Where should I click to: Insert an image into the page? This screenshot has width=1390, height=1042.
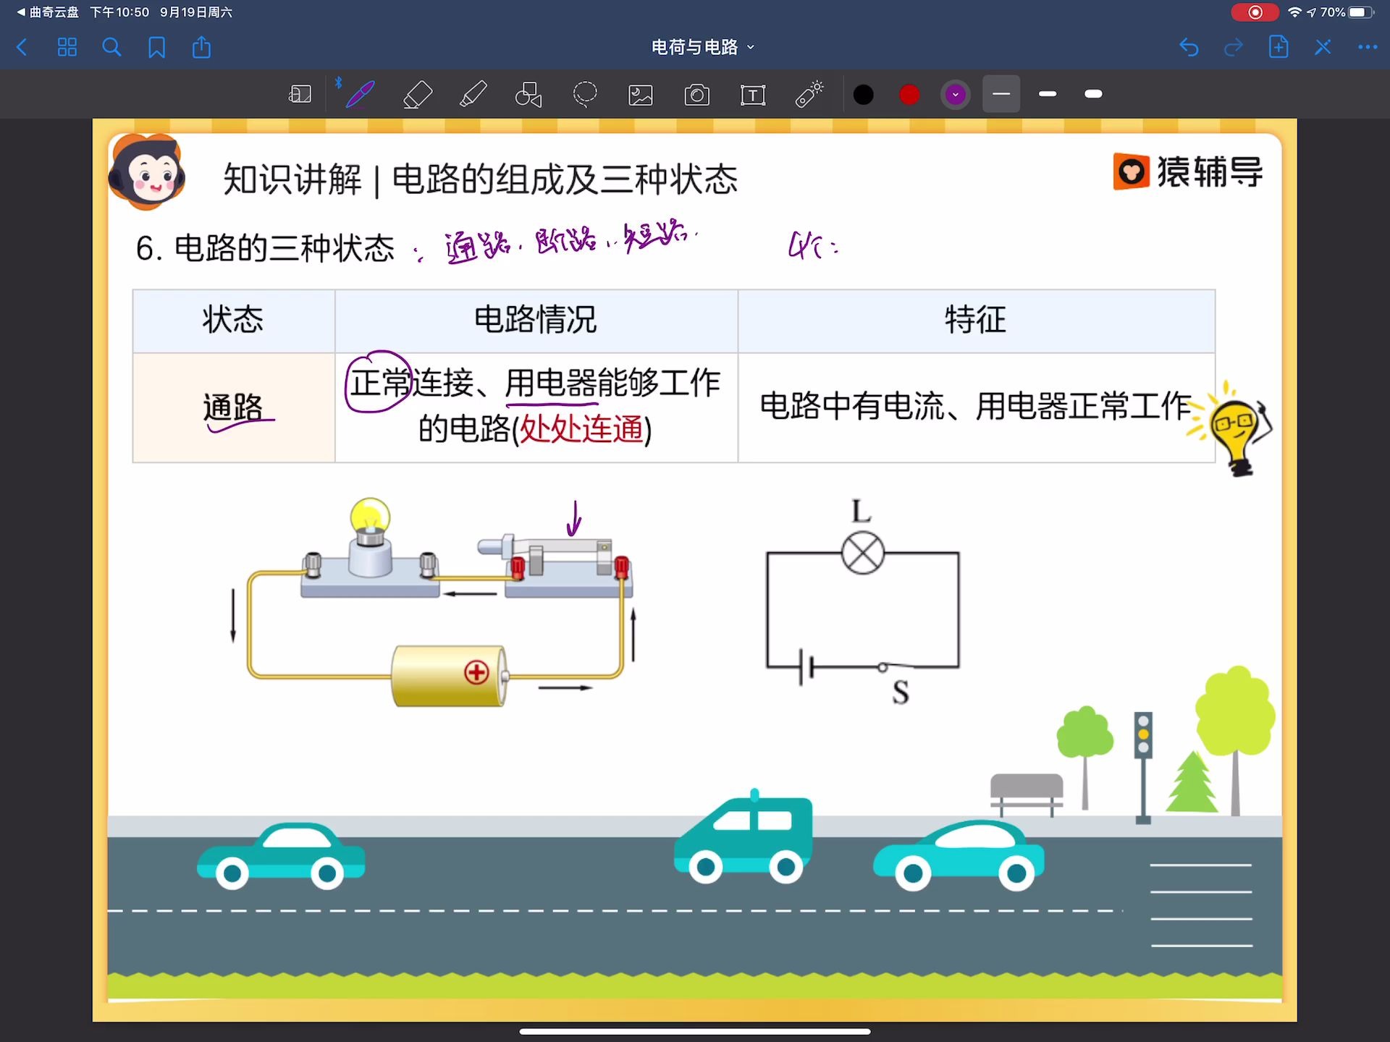641,94
